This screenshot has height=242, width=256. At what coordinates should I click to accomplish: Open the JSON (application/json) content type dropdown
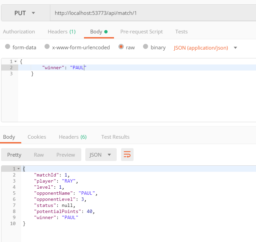coord(205,48)
